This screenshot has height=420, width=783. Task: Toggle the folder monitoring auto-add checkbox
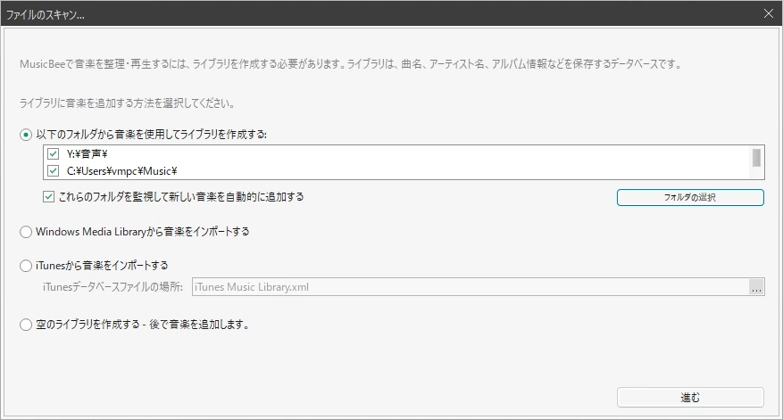click(x=48, y=197)
